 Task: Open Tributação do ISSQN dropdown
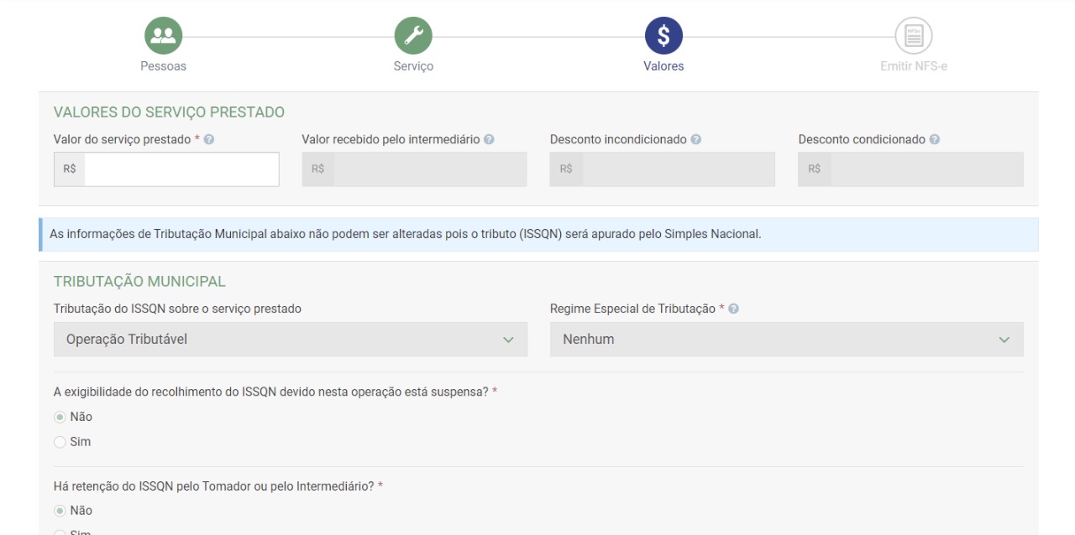pyautogui.click(x=291, y=340)
